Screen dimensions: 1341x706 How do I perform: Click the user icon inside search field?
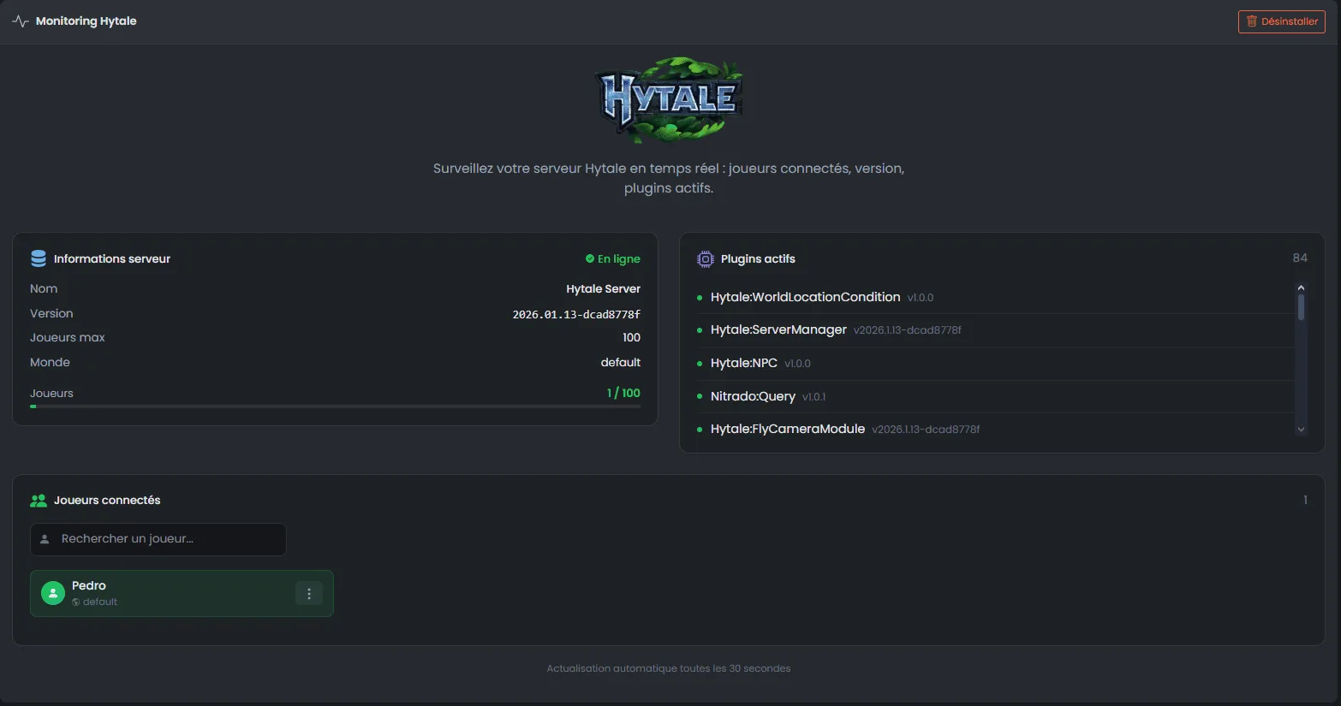coord(45,539)
